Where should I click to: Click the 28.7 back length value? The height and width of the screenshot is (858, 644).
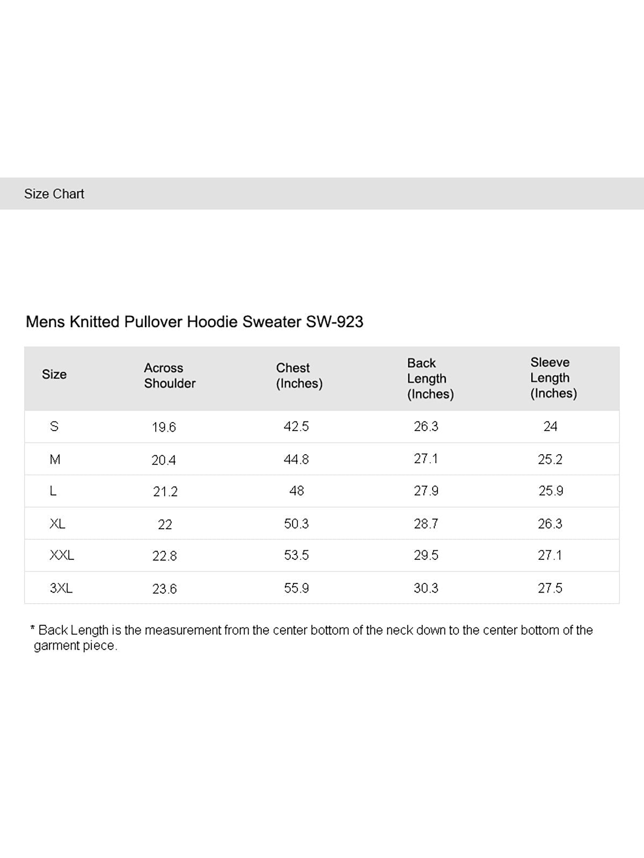click(426, 523)
